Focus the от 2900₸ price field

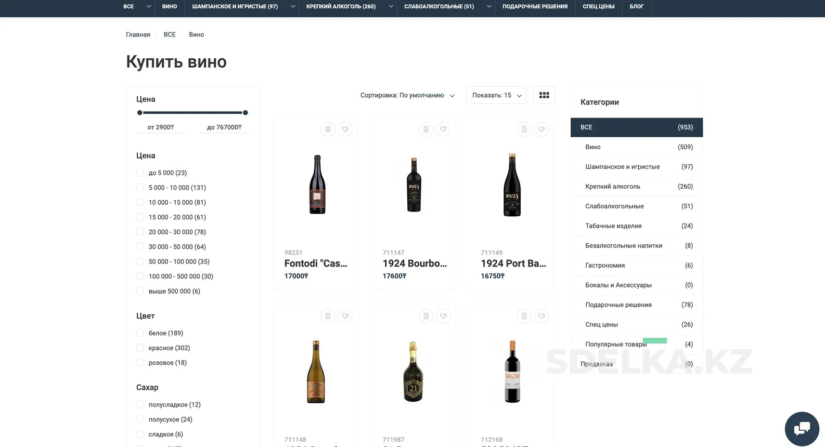pos(161,127)
